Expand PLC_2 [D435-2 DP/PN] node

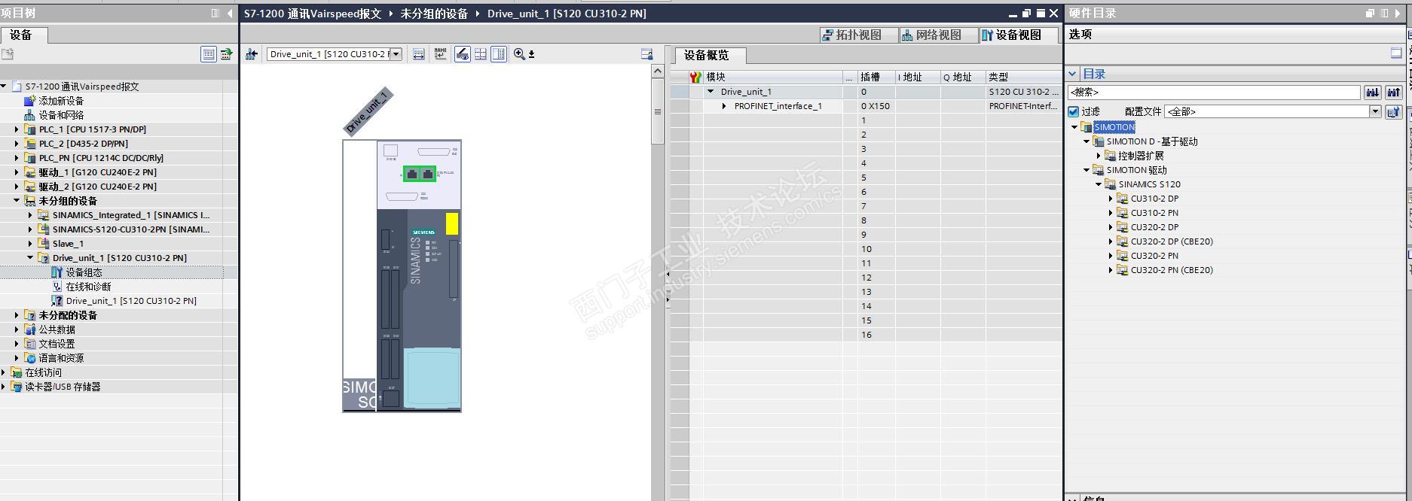click(x=17, y=144)
